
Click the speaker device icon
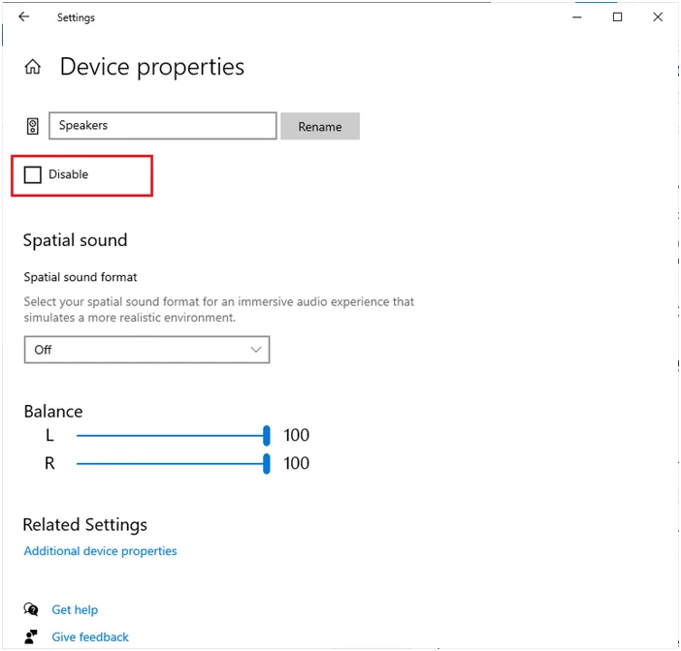[x=33, y=126]
